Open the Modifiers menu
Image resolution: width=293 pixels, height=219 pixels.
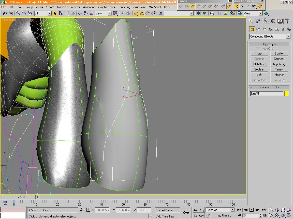(63, 7)
